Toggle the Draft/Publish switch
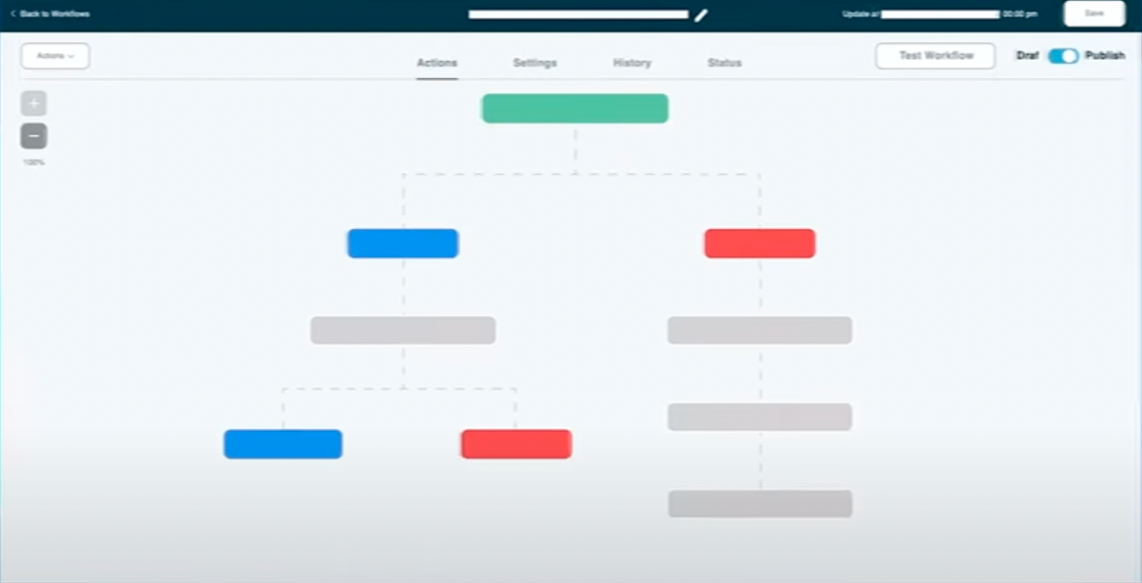 (1063, 56)
